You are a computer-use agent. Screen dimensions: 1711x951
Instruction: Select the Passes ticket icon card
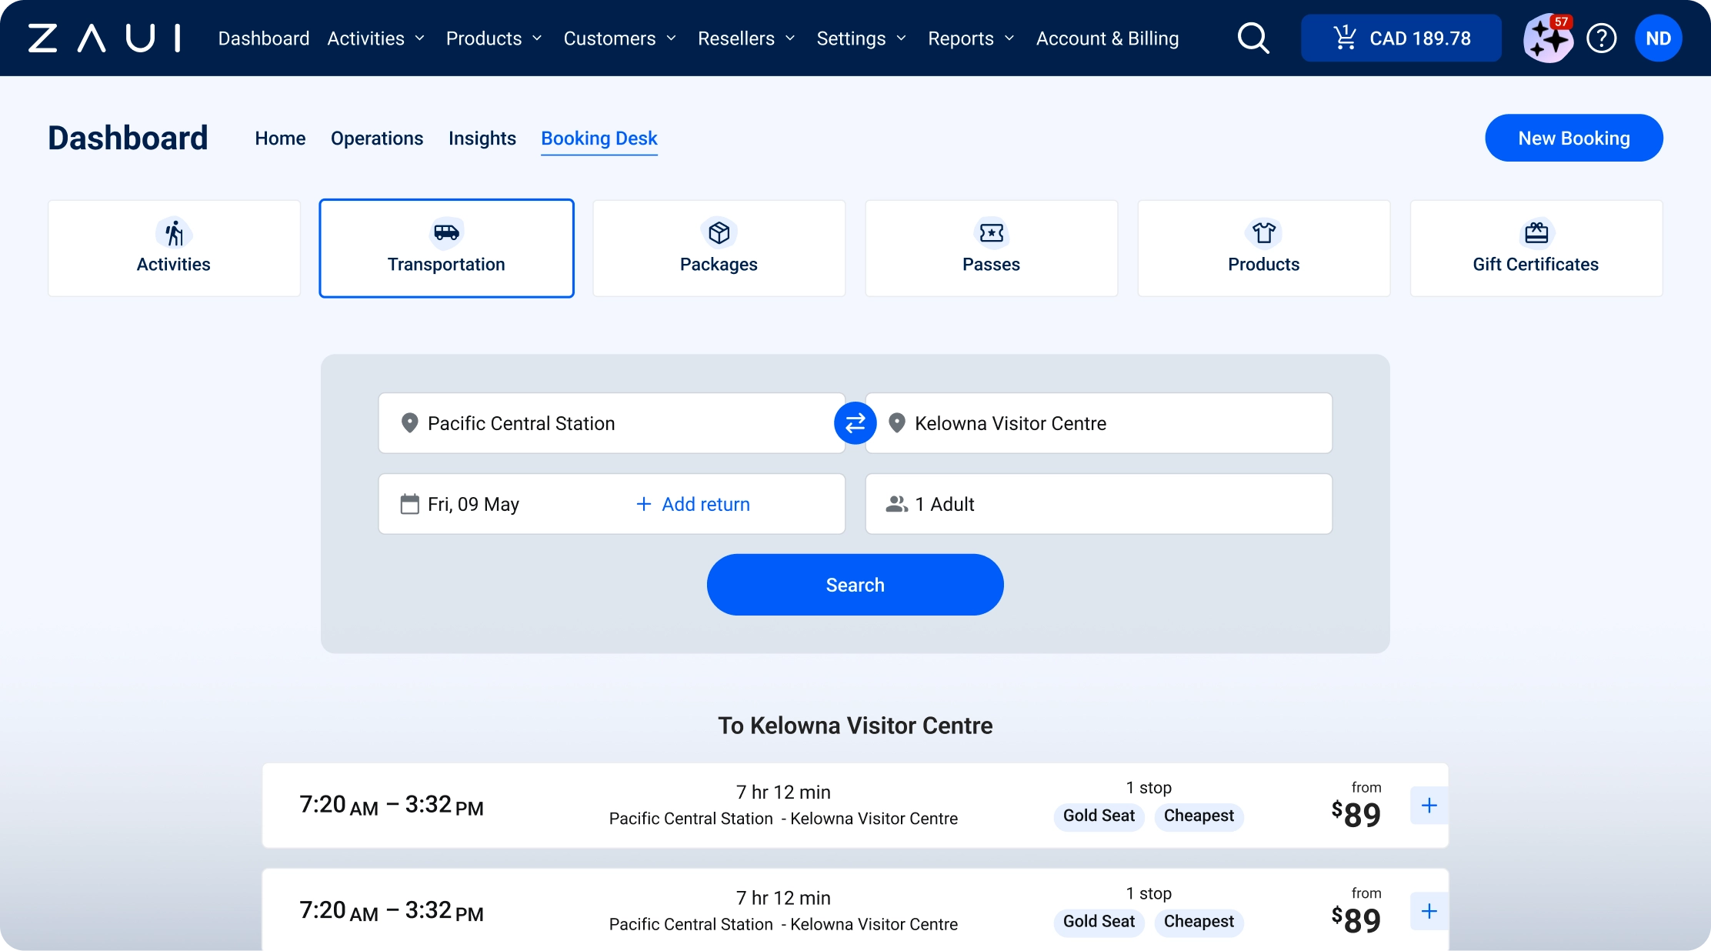tap(991, 248)
